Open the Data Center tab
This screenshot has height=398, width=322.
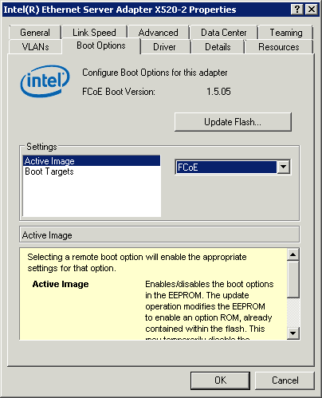pos(224,33)
